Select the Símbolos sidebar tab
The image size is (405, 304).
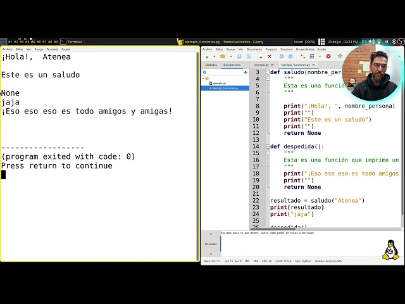pyautogui.click(x=211, y=65)
